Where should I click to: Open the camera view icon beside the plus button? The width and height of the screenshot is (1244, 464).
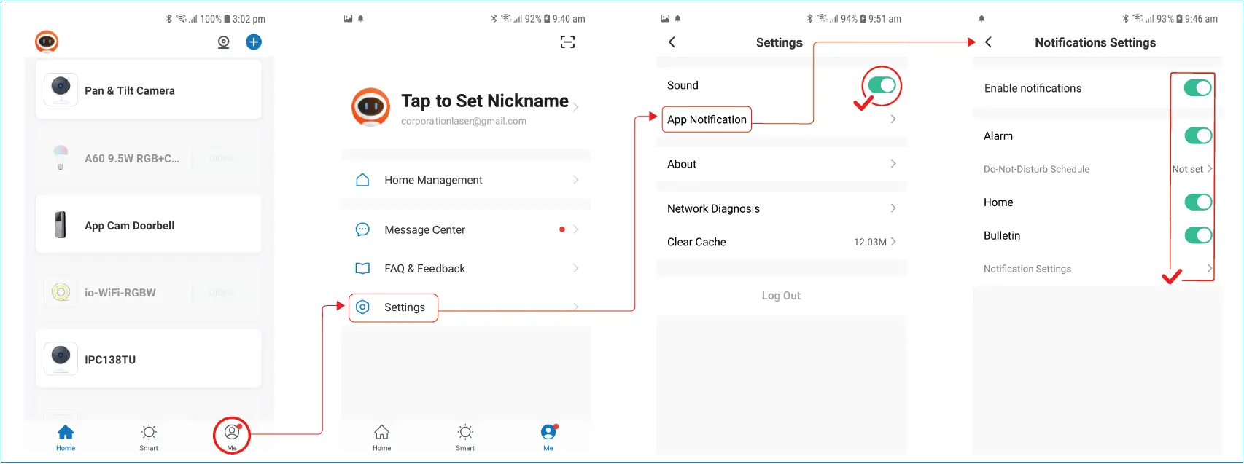(x=224, y=42)
